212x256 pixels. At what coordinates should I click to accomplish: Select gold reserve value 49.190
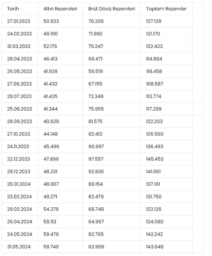click(51, 34)
